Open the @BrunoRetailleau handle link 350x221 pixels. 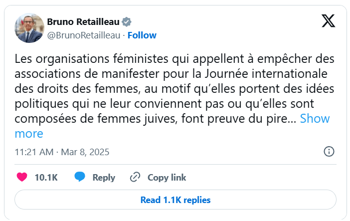pos(85,35)
